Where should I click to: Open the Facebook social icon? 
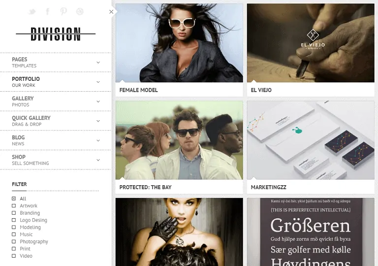click(47, 11)
